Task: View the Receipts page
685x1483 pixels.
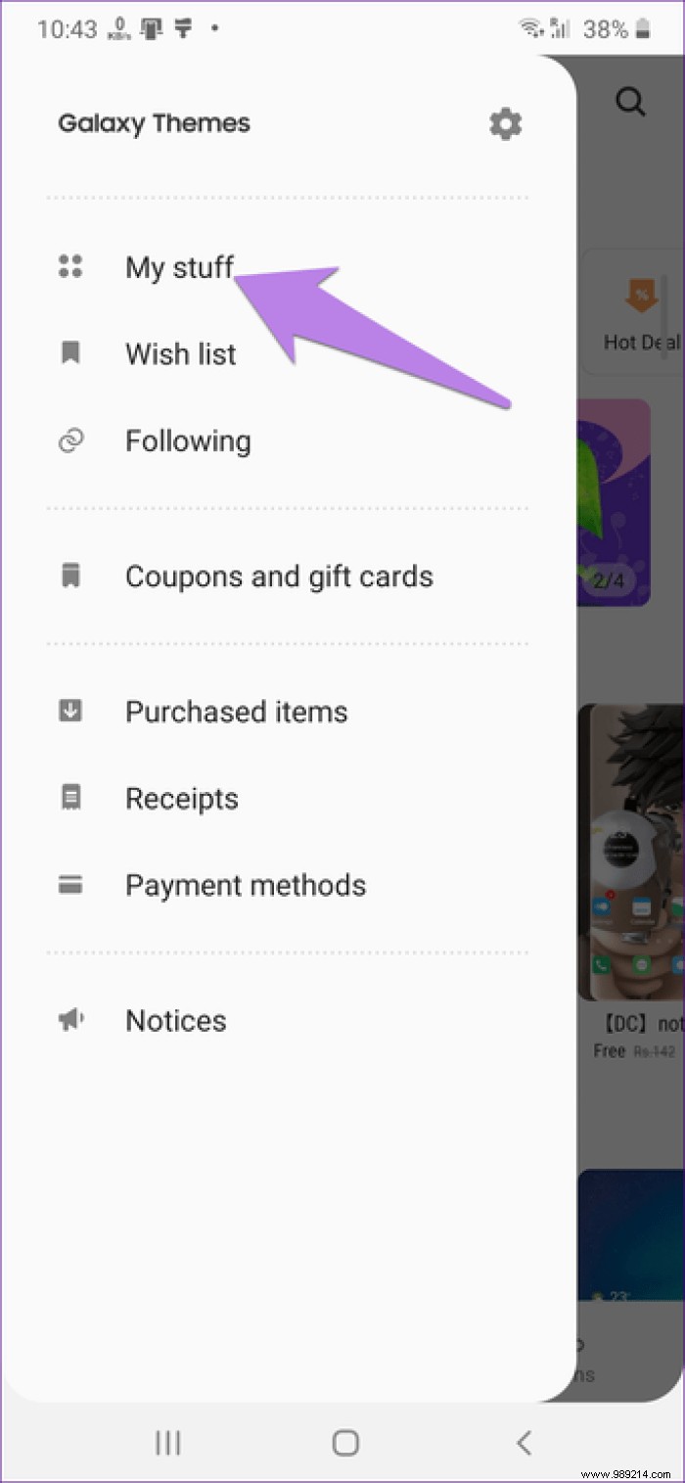Action: pos(182,797)
